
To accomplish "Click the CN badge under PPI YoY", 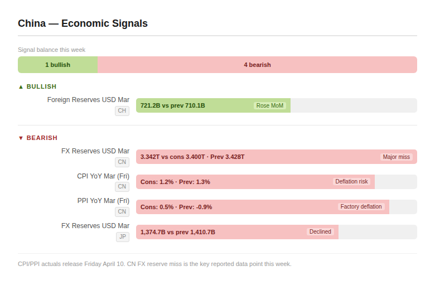I will coord(122,212).
